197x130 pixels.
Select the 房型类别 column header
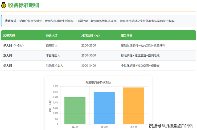point(9,35)
